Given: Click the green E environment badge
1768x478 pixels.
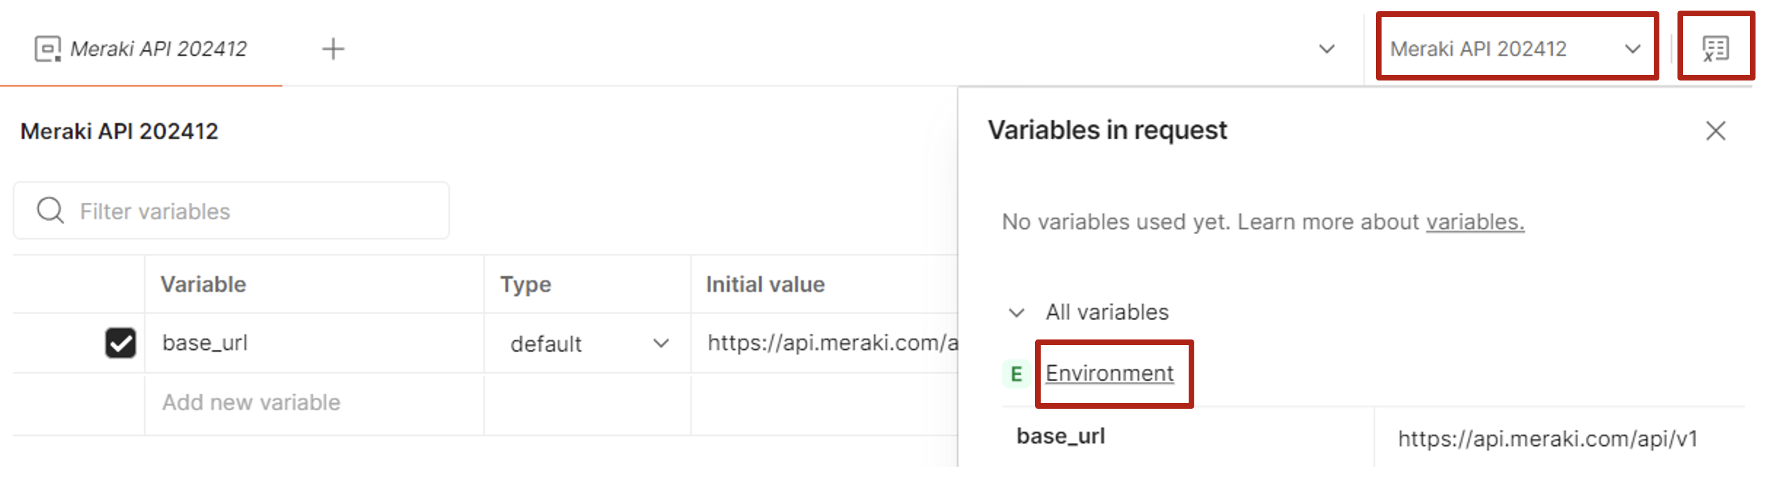Looking at the screenshot, I should tap(1016, 374).
